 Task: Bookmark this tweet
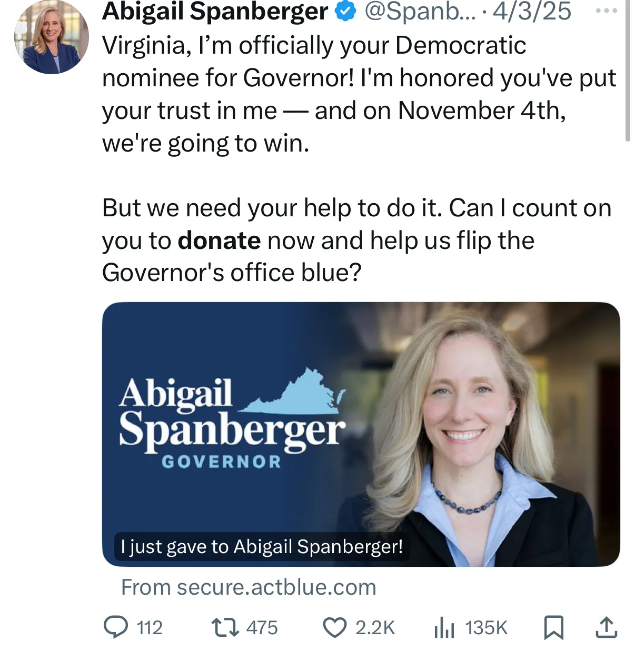point(553,627)
